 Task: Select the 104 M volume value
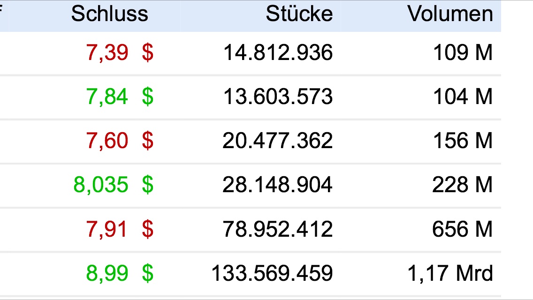(463, 97)
